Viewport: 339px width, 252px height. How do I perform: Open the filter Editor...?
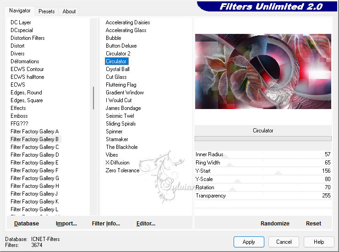[x=146, y=223]
